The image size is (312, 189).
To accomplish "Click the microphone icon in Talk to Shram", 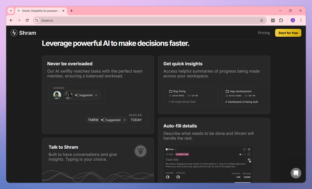I will point(141,151).
